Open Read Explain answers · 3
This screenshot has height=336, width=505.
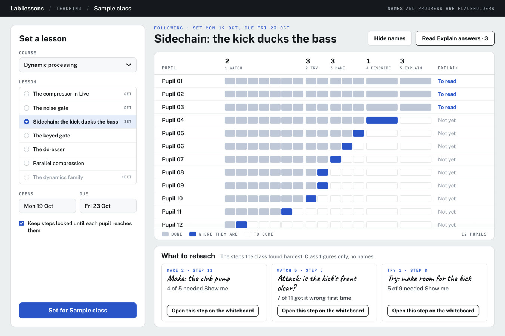pos(455,38)
